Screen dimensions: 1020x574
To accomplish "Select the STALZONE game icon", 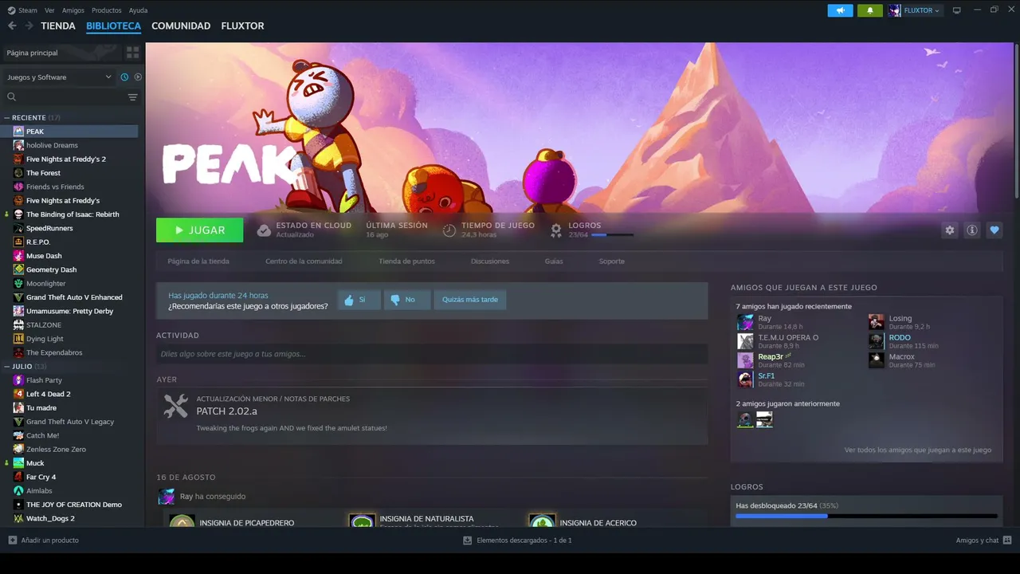I will (x=18, y=324).
